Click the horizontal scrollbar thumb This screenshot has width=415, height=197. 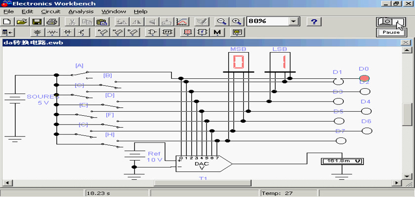point(203,183)
